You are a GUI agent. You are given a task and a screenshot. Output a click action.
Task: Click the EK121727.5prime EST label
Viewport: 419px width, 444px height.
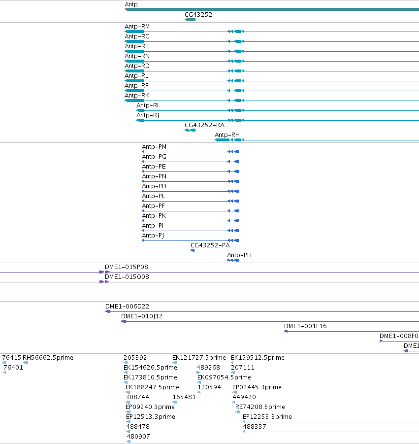(199, 358)
